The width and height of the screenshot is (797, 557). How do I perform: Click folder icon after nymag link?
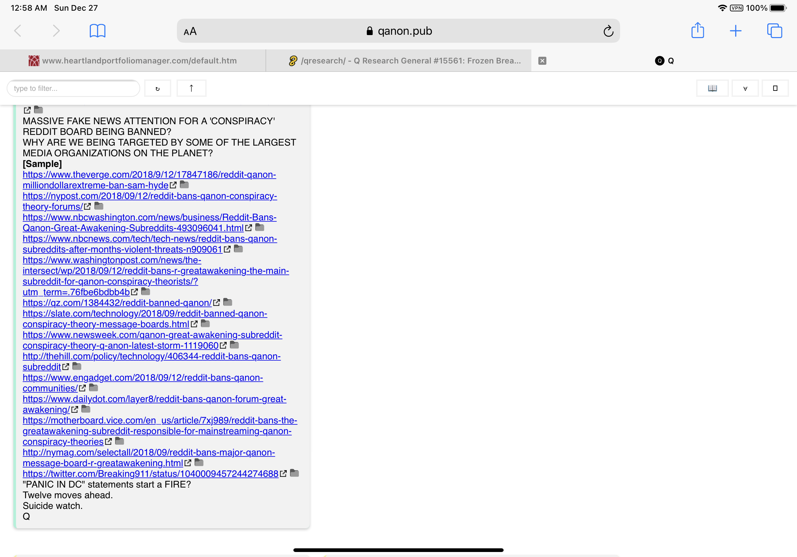[199, 463]
